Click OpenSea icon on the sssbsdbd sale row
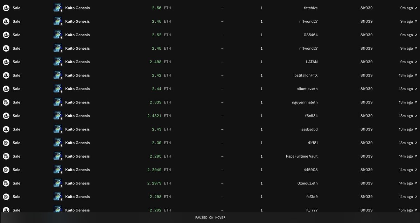This screenshot has height=223, width=420. tap(6, 129)
